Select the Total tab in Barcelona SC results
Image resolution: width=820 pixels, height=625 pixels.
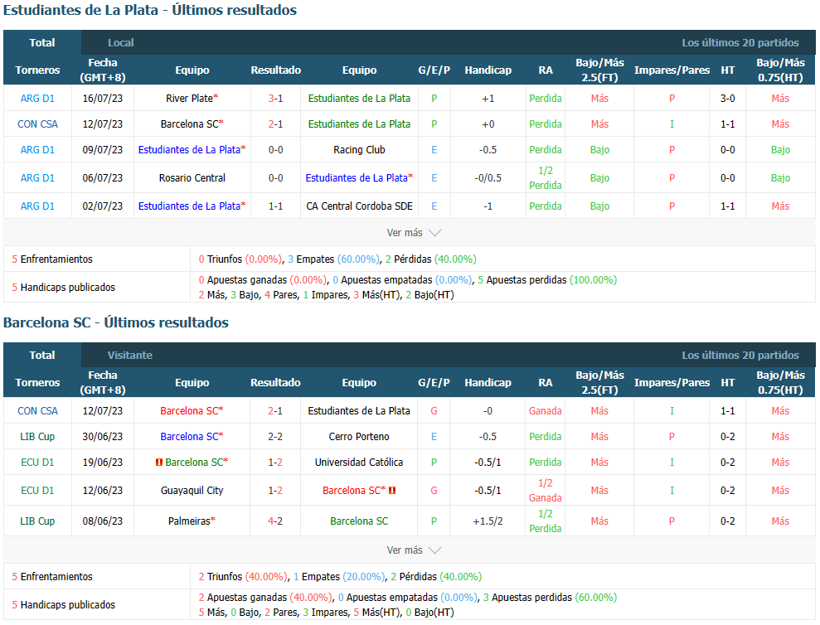pyautogui.click(x=41, y=355)
